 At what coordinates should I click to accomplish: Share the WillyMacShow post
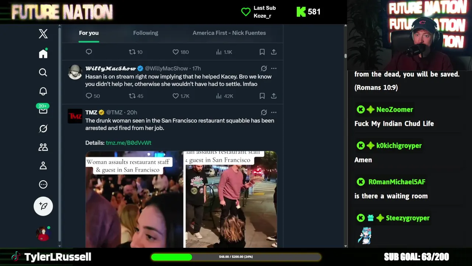pos(274,96)
